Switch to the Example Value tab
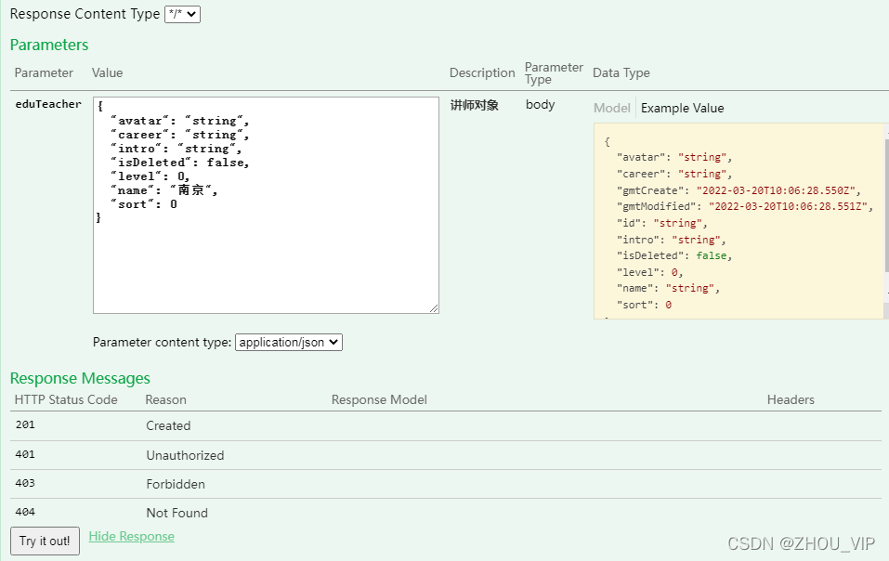This screenshot has height=561, width=889. [x=682, y=108]
